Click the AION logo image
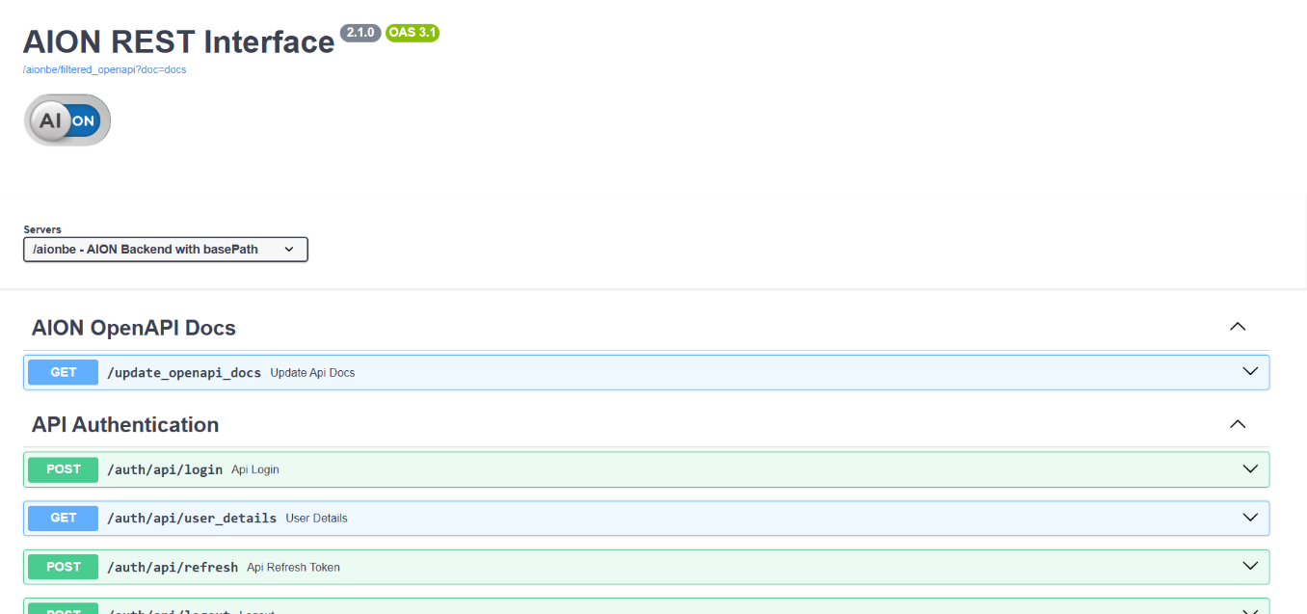 67,120
